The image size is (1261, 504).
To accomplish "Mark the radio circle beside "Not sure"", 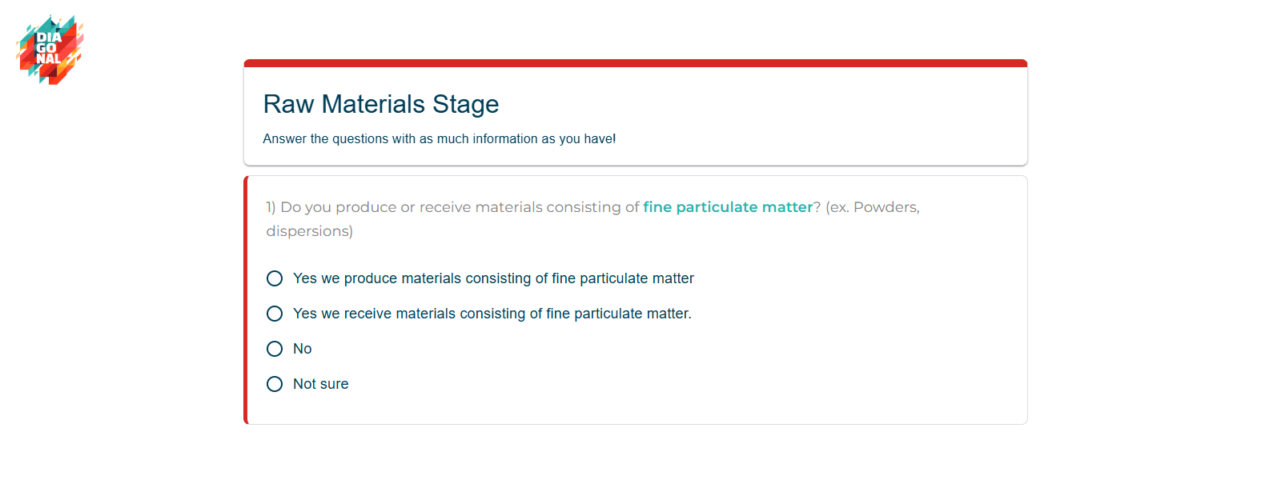I will pos(275,384).
